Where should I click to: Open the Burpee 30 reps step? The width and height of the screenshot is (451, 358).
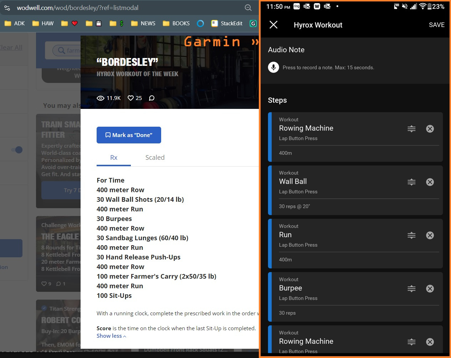355,297
